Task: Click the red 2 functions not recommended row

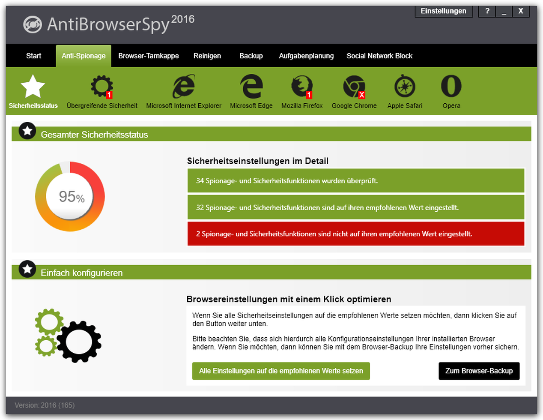Action: click(356, 234)
